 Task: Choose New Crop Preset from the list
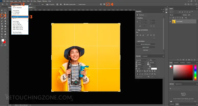coord(17,32)
